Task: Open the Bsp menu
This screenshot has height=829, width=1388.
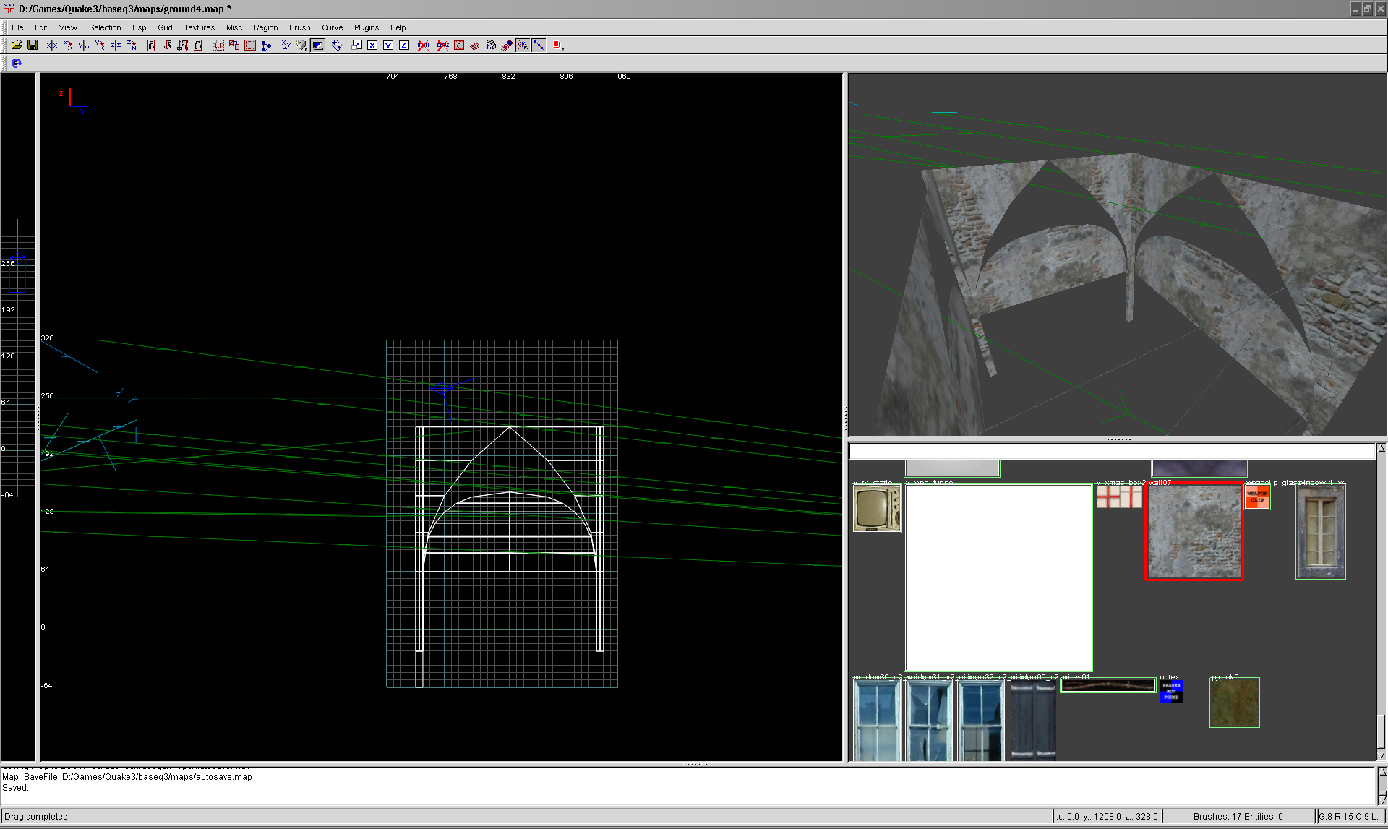Action: pyautogui.click(x=139, y=27)
